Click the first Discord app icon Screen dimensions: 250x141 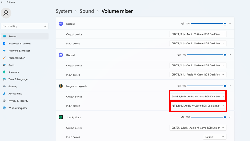pos(61,24)
